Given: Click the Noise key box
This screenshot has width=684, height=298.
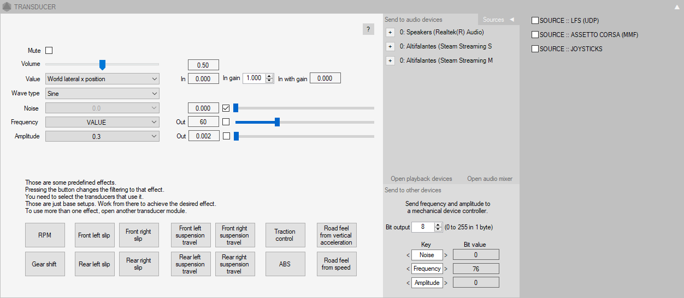Looking at the screenshot, I should 427,255.
